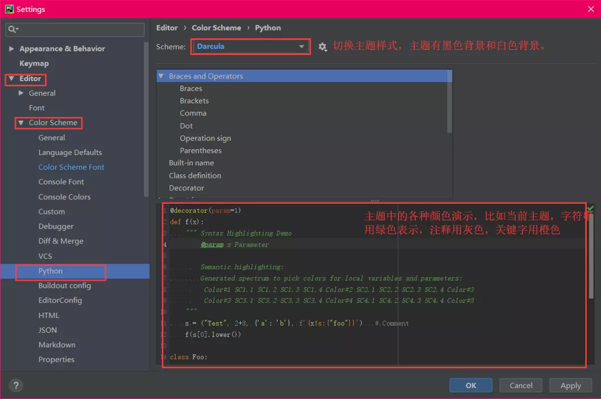The height and width of the screenshot is (399, 601).
Task: Click Color Scheme in the breadcrumb
Action: 216,27
